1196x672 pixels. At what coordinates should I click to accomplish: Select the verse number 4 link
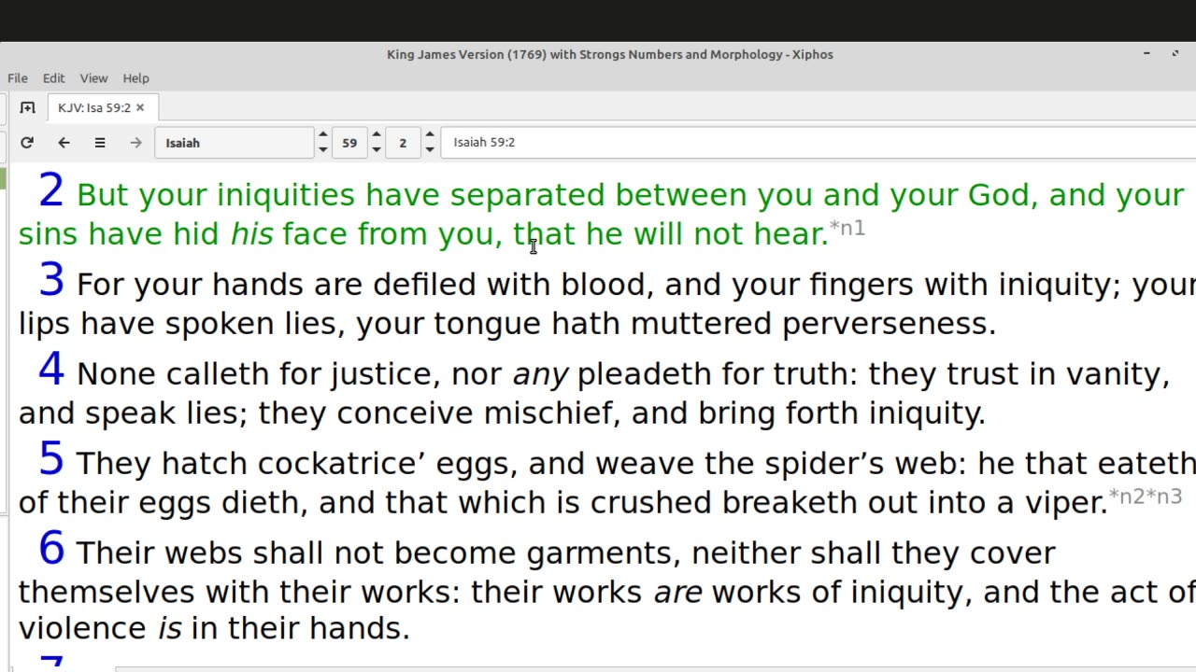[x=51, y=370]
